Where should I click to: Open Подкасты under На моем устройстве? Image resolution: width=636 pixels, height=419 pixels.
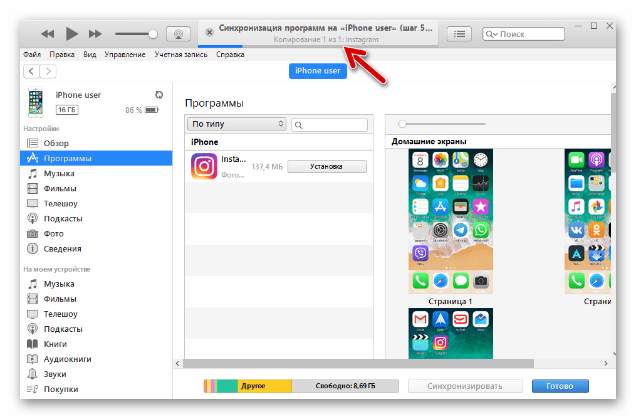click(96, 329)
